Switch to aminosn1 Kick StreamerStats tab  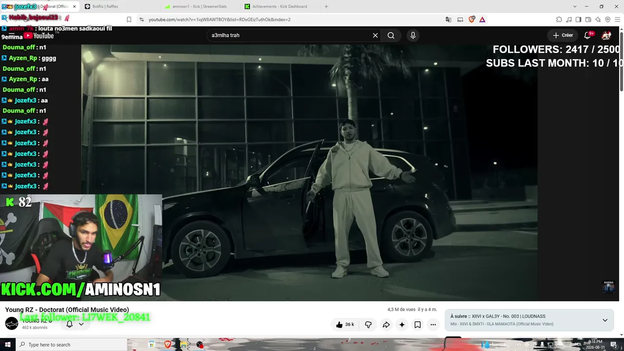pyautogui.click(x=200, y=6)
